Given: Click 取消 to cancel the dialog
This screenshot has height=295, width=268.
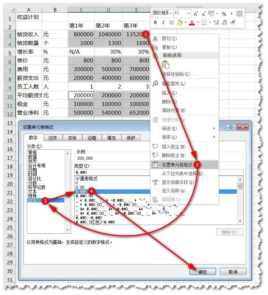Looking at the screenshot, I should pos(233,272).
